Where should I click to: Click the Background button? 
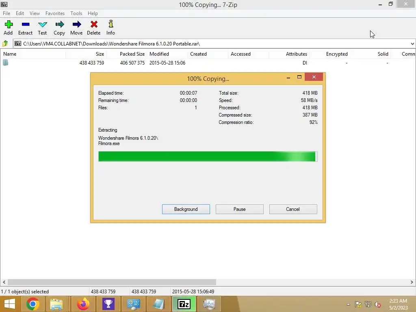[186, 209]
